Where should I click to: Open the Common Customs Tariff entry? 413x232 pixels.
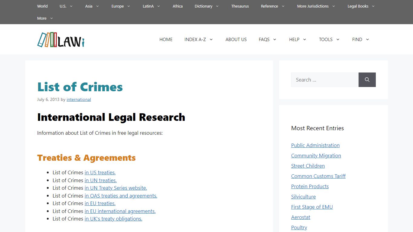[318, 176]
